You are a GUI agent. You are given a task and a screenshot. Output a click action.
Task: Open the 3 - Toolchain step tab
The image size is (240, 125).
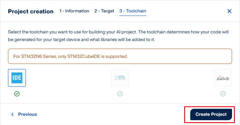click(x=133, y=11)
